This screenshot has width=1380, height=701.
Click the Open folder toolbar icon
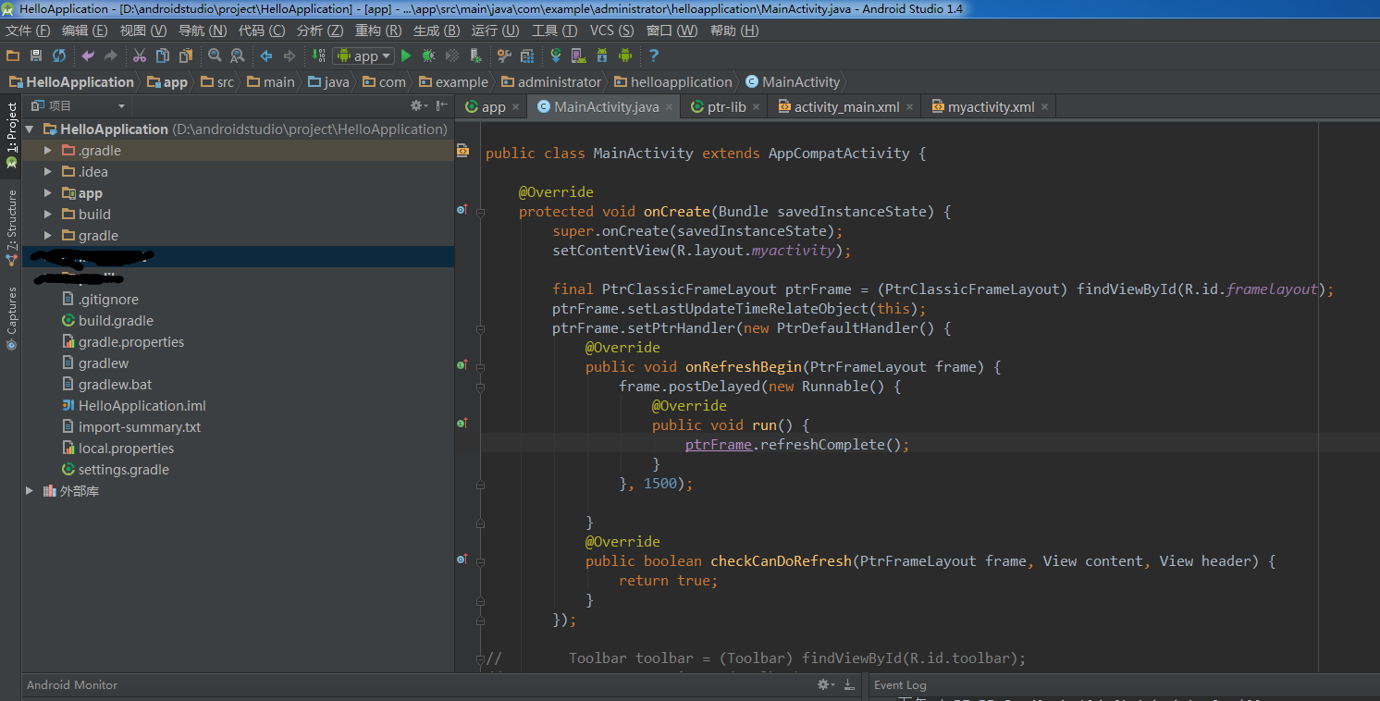point(13,56)
